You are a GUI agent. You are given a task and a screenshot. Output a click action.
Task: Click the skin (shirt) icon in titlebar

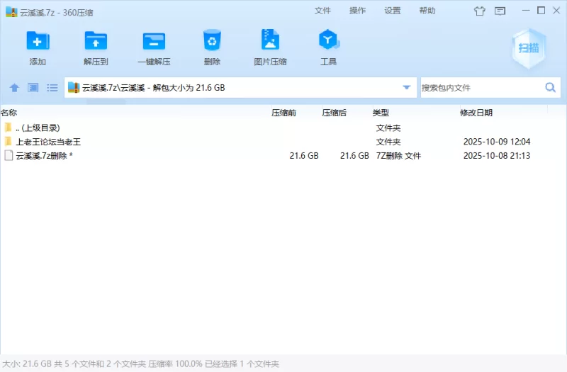pos(480,11)
